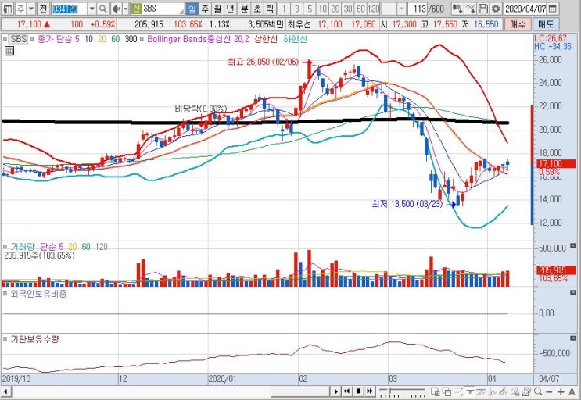This screenshot has height=400, width=581.
Task: Click the 120 interval button
Action: [x=374, y=8]
